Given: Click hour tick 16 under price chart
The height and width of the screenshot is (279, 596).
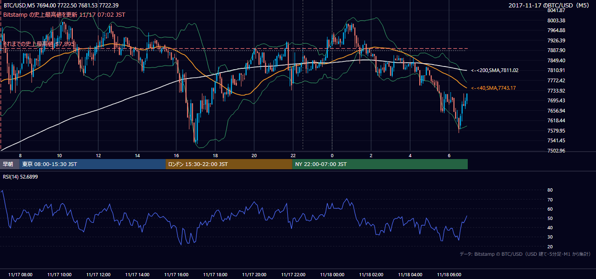Looking at the screenshot, I should click(176, 155).
